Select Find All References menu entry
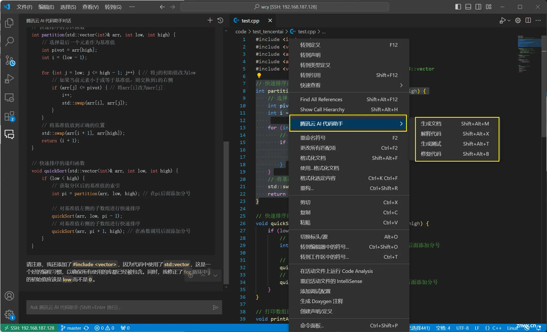Image resolution: width=547 pixels, height=332 pixels. point(349,99)
